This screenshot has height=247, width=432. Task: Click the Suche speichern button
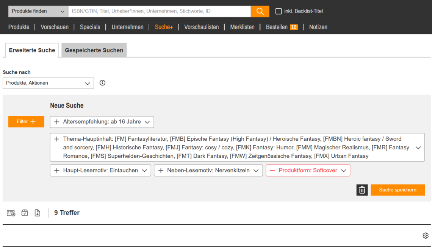tap(398, 190)
